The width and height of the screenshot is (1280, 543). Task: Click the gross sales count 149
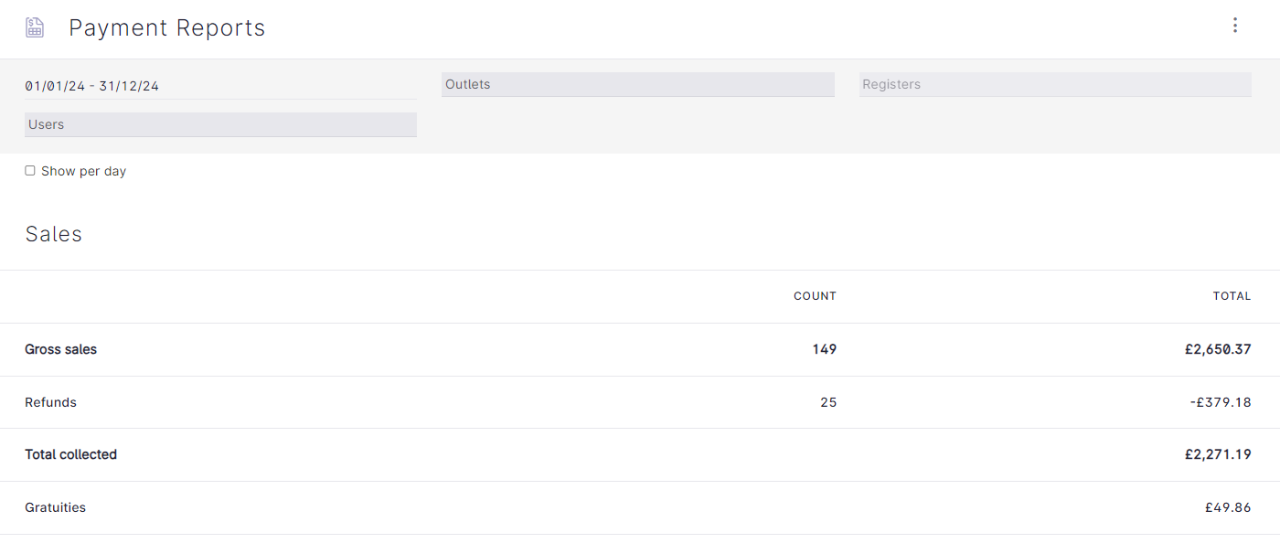tap(824, 349)
